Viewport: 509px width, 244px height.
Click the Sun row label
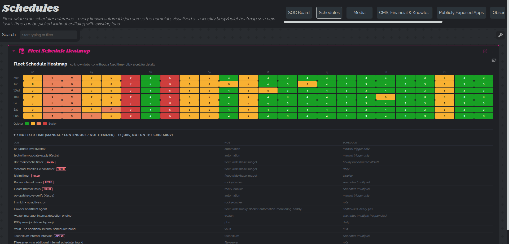click(16, 116)
